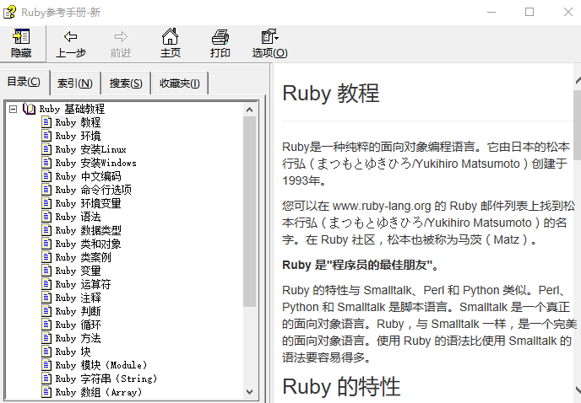581x403 pixels.
Task: Open the 收藏夹(I) tab
Action: 180,83
